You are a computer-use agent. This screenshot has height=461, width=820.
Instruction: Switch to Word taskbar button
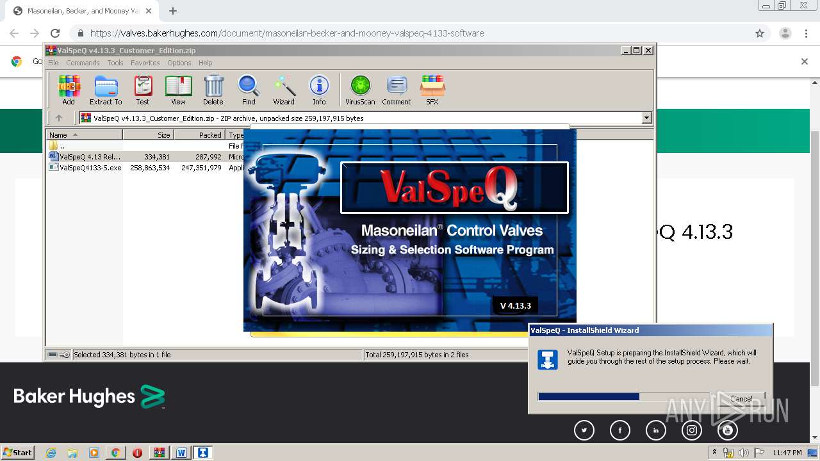click(x=181, y=453)
